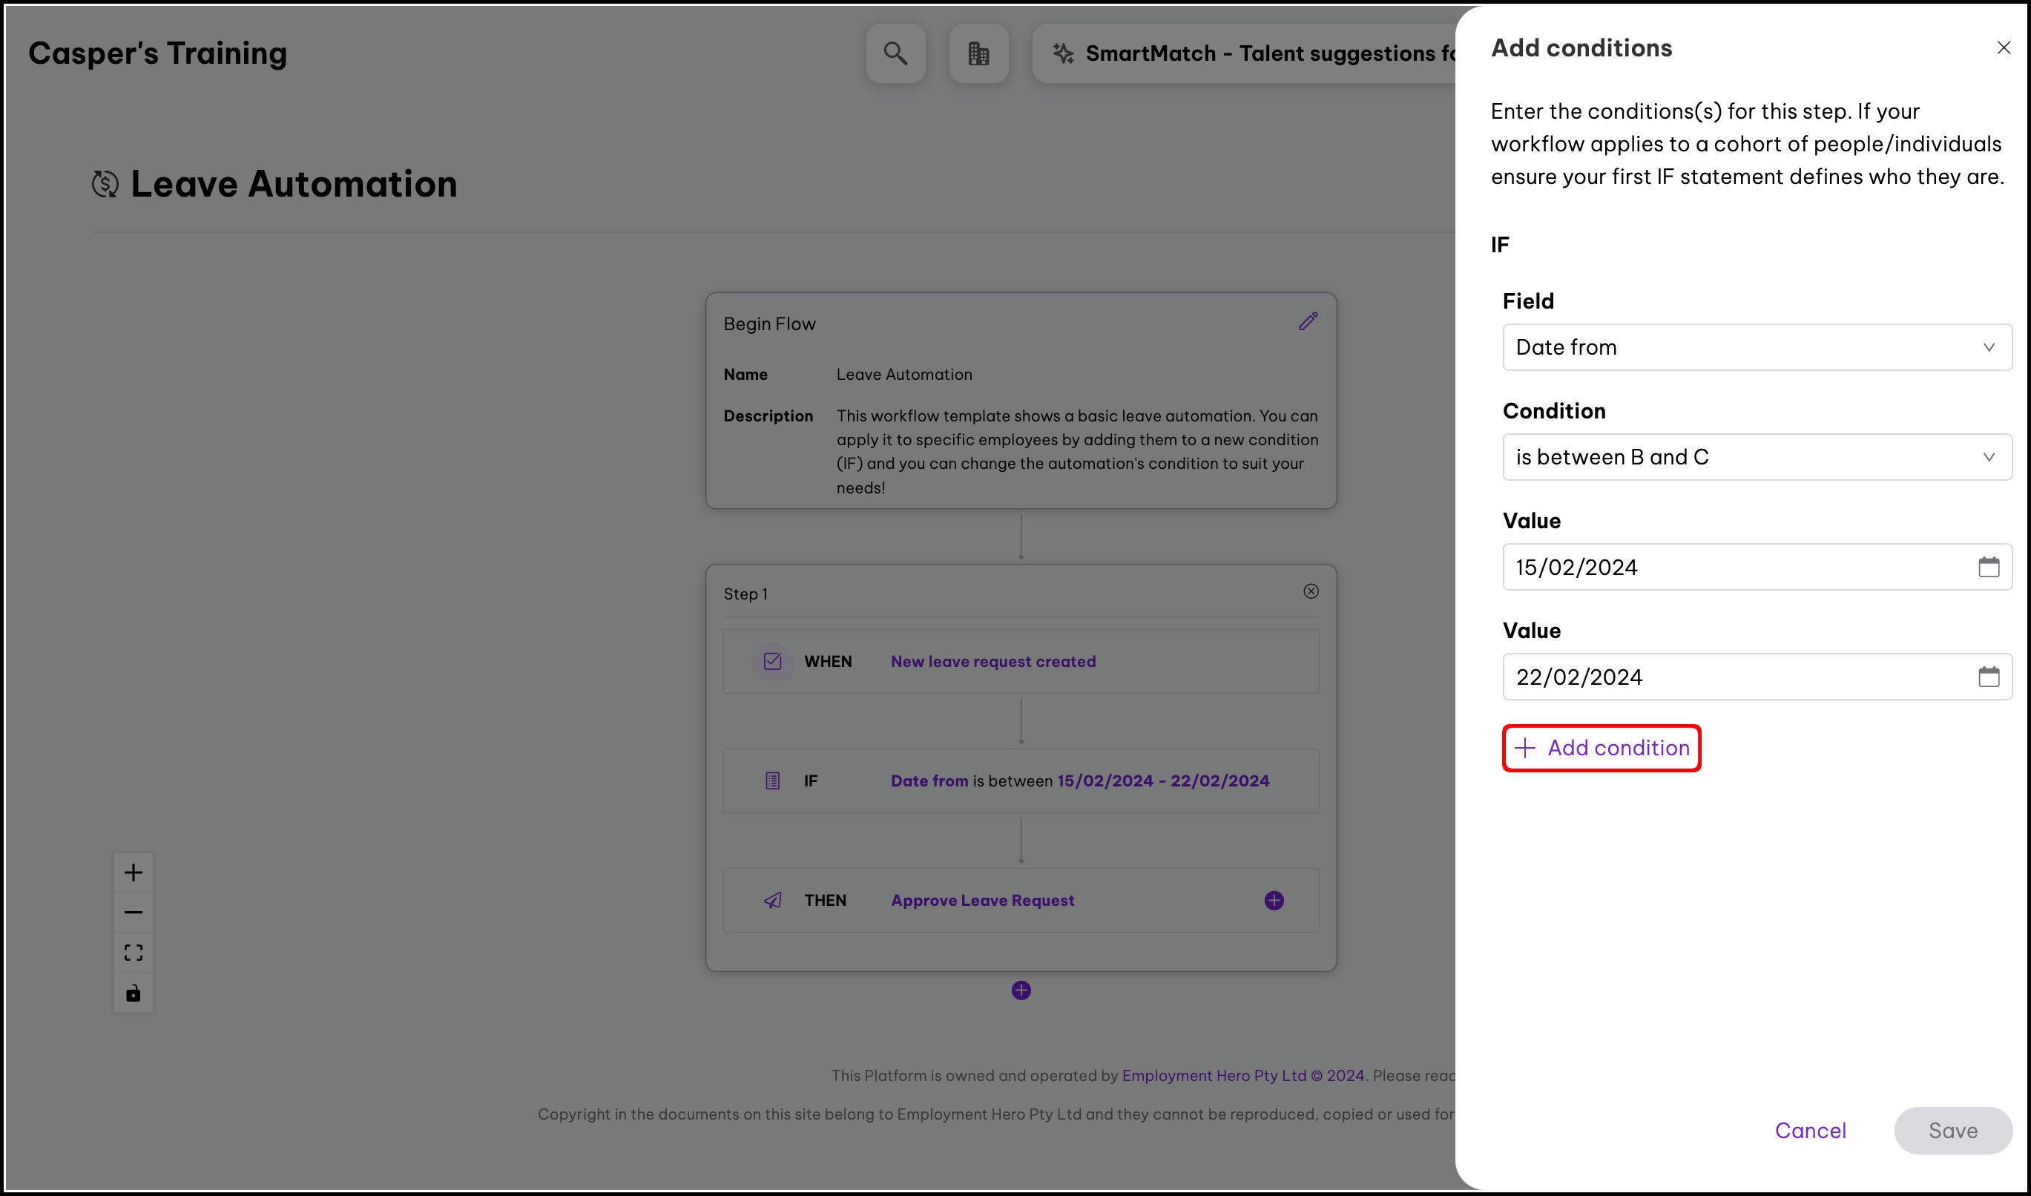This screenshot has width=2031, height=1196.
Task: Click plus icon beside Approve Leave Request
Action: [1274, 900]
